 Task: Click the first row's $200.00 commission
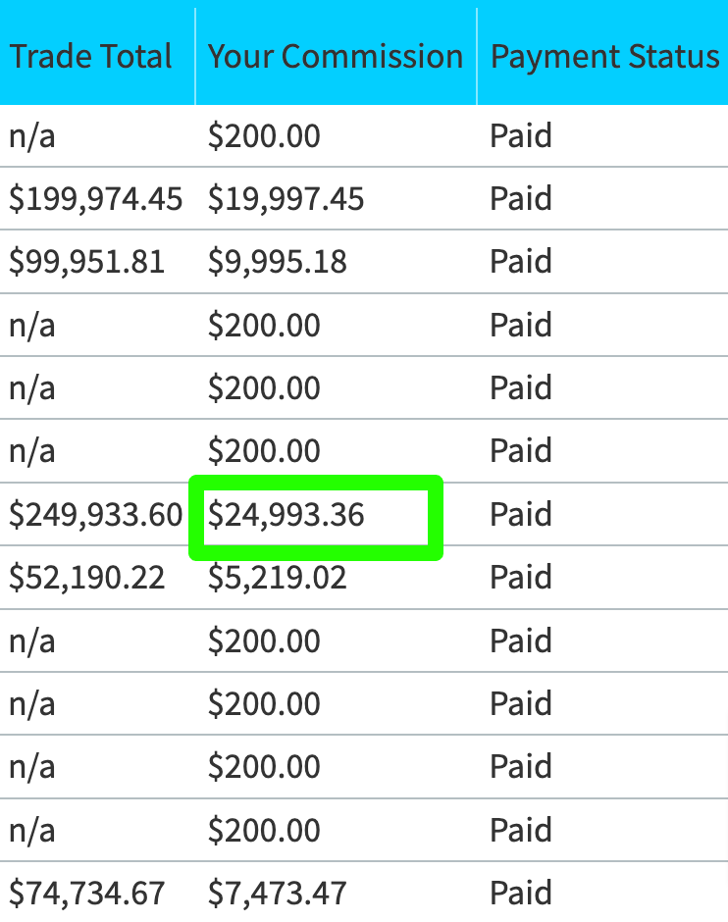264,135
